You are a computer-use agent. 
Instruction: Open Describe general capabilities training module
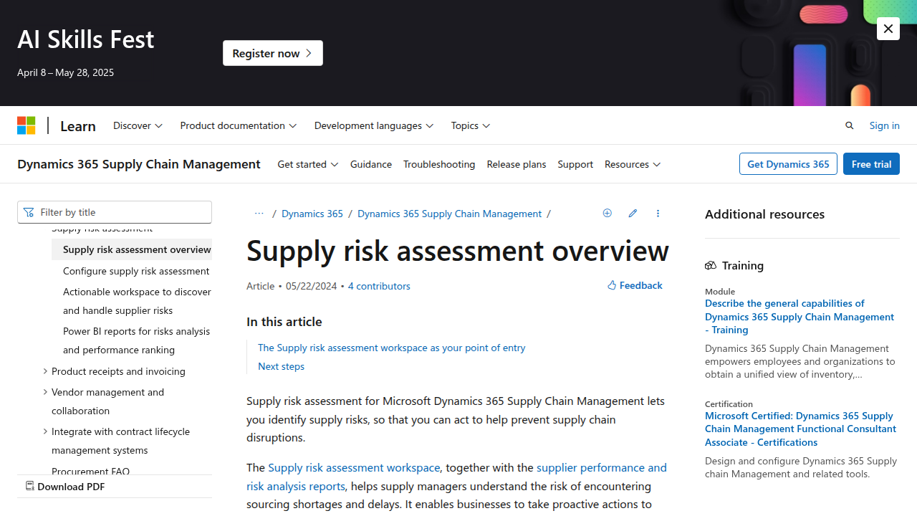tap(800, 316)
